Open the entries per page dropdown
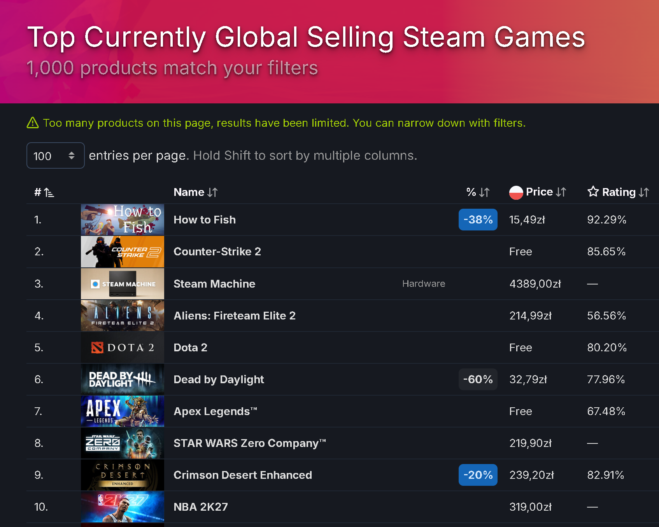659x527 pixels. point(56,155)
